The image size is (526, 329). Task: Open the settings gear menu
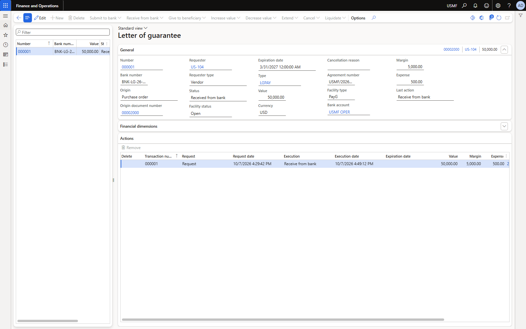click(x=498, y=6)
